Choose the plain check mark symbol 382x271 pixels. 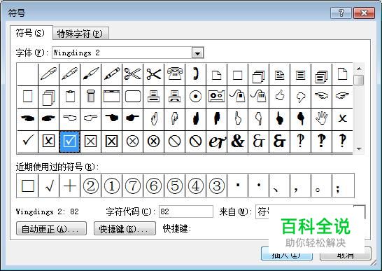pos(27,141)
